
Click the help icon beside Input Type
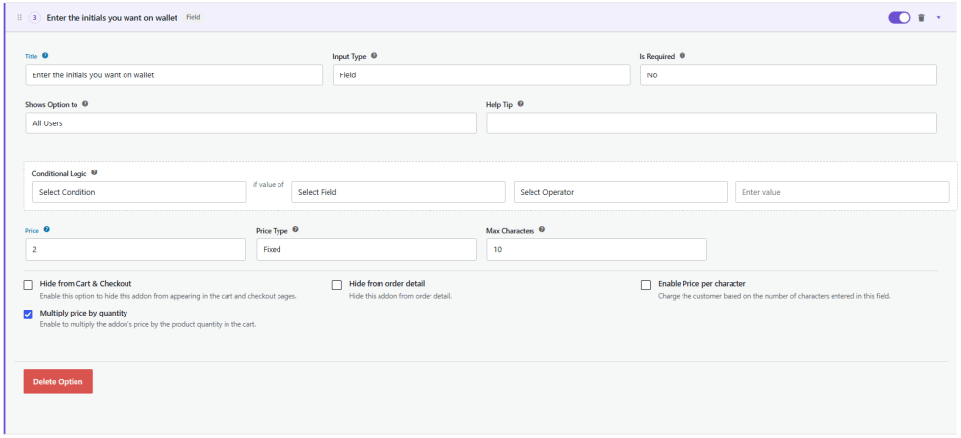pos(374,55)
